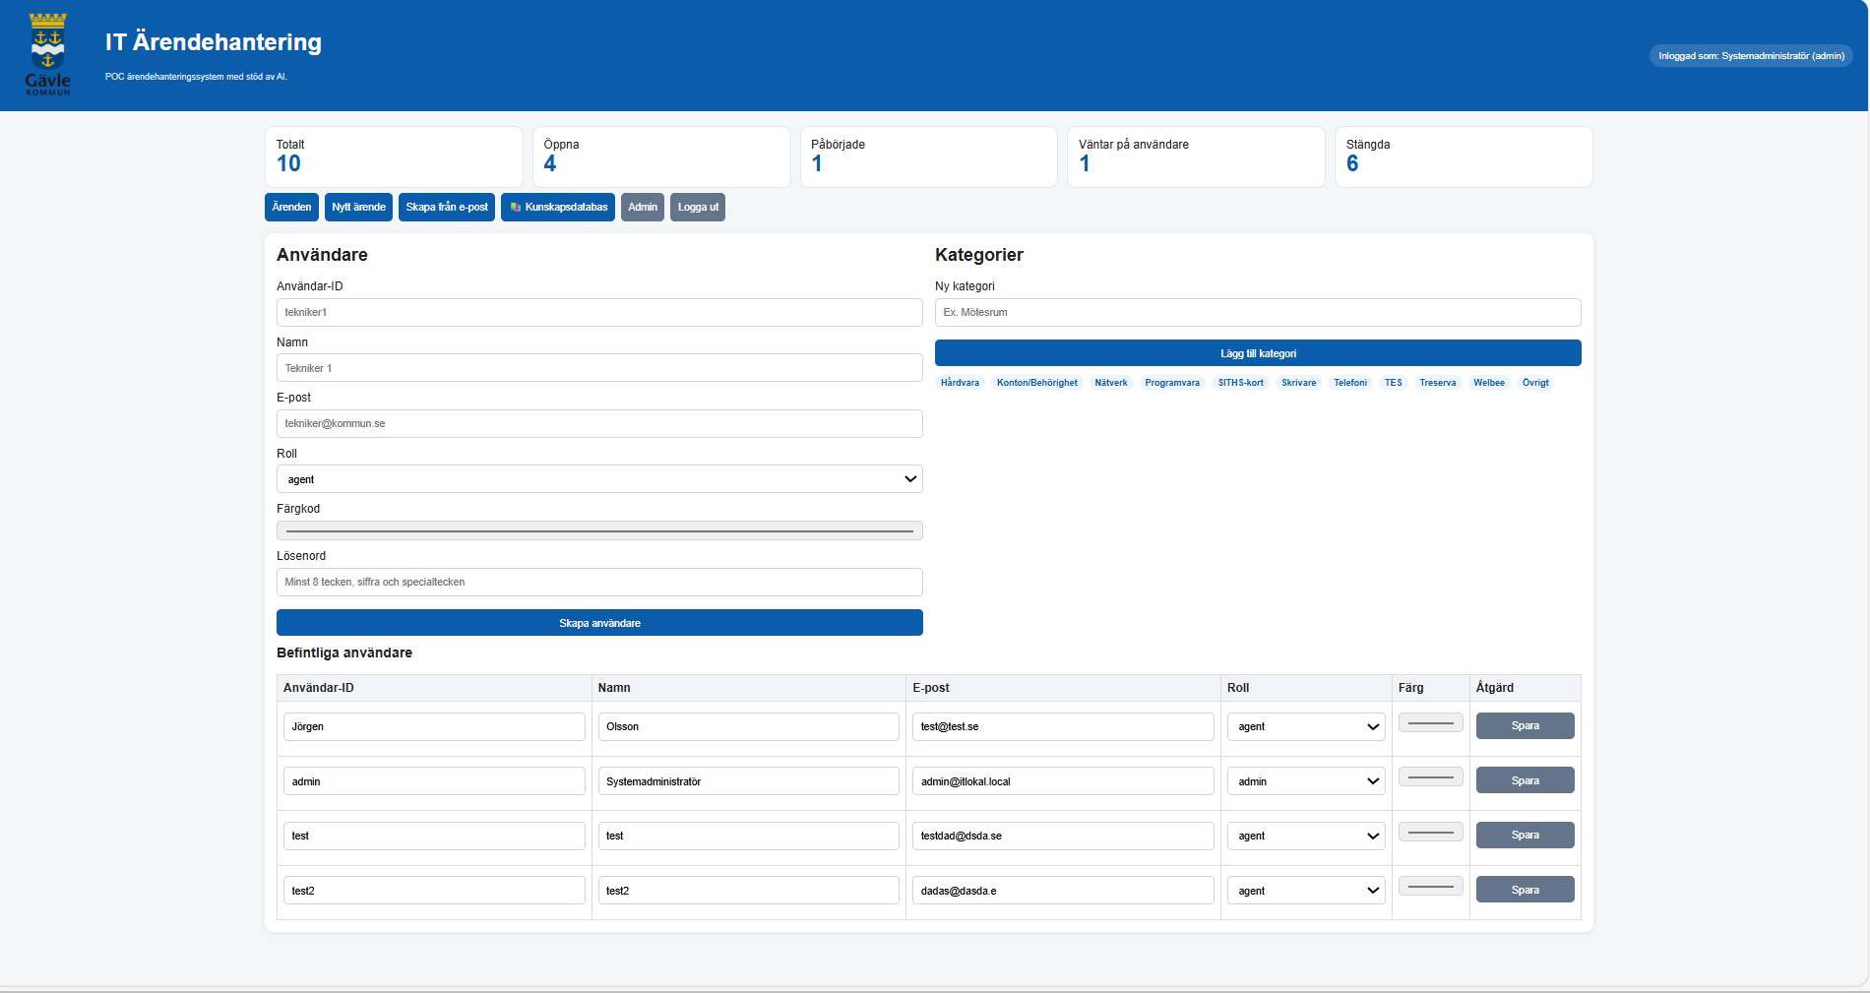
Task: Select the SITHS-kort category tag
Action: click(1240, 383)
